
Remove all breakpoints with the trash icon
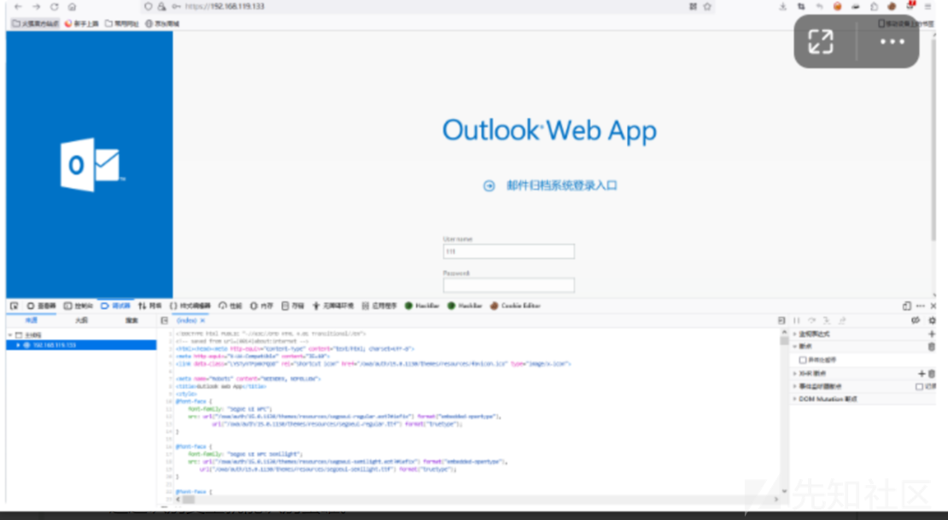point(932,347)
